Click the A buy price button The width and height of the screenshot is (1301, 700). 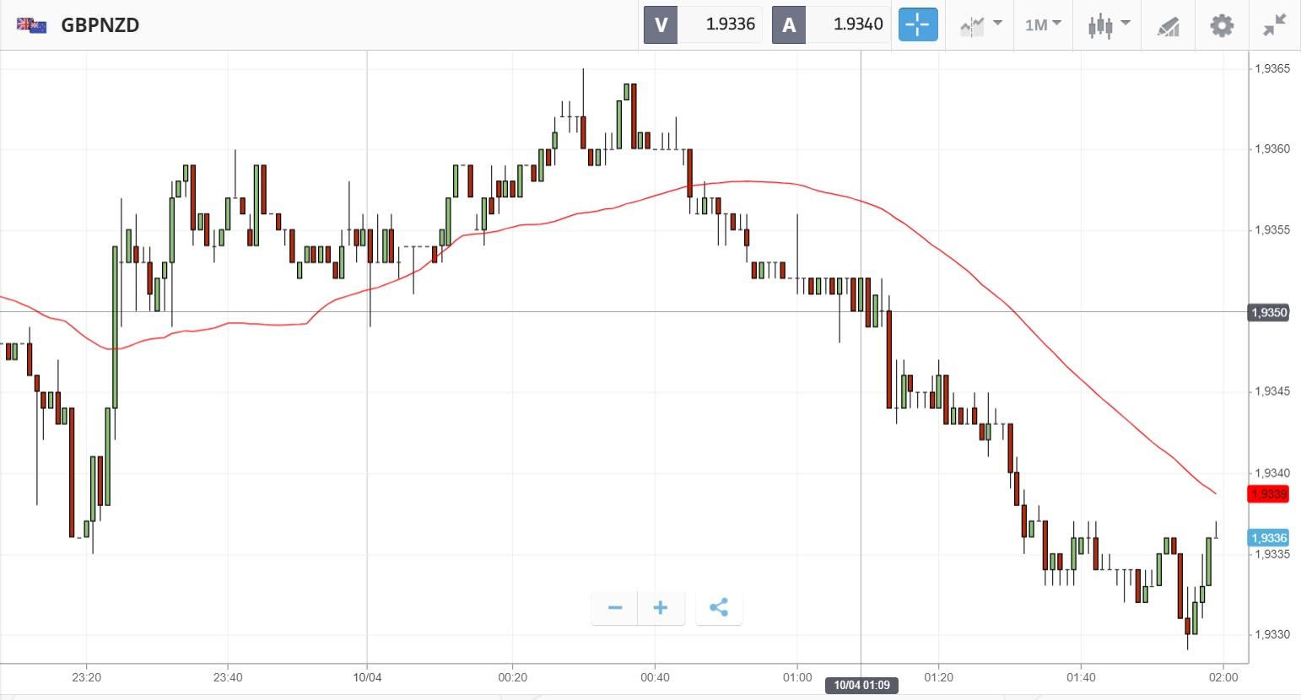point(789,24)
